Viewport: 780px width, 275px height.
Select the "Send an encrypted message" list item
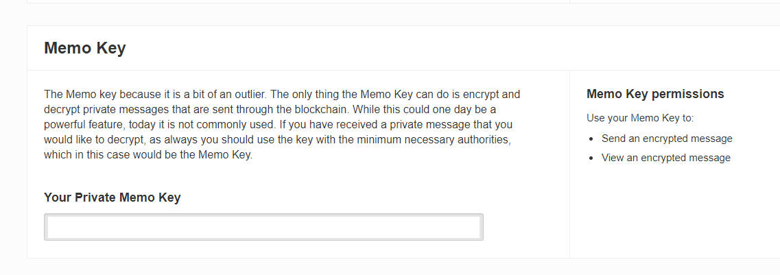[667, 139]
